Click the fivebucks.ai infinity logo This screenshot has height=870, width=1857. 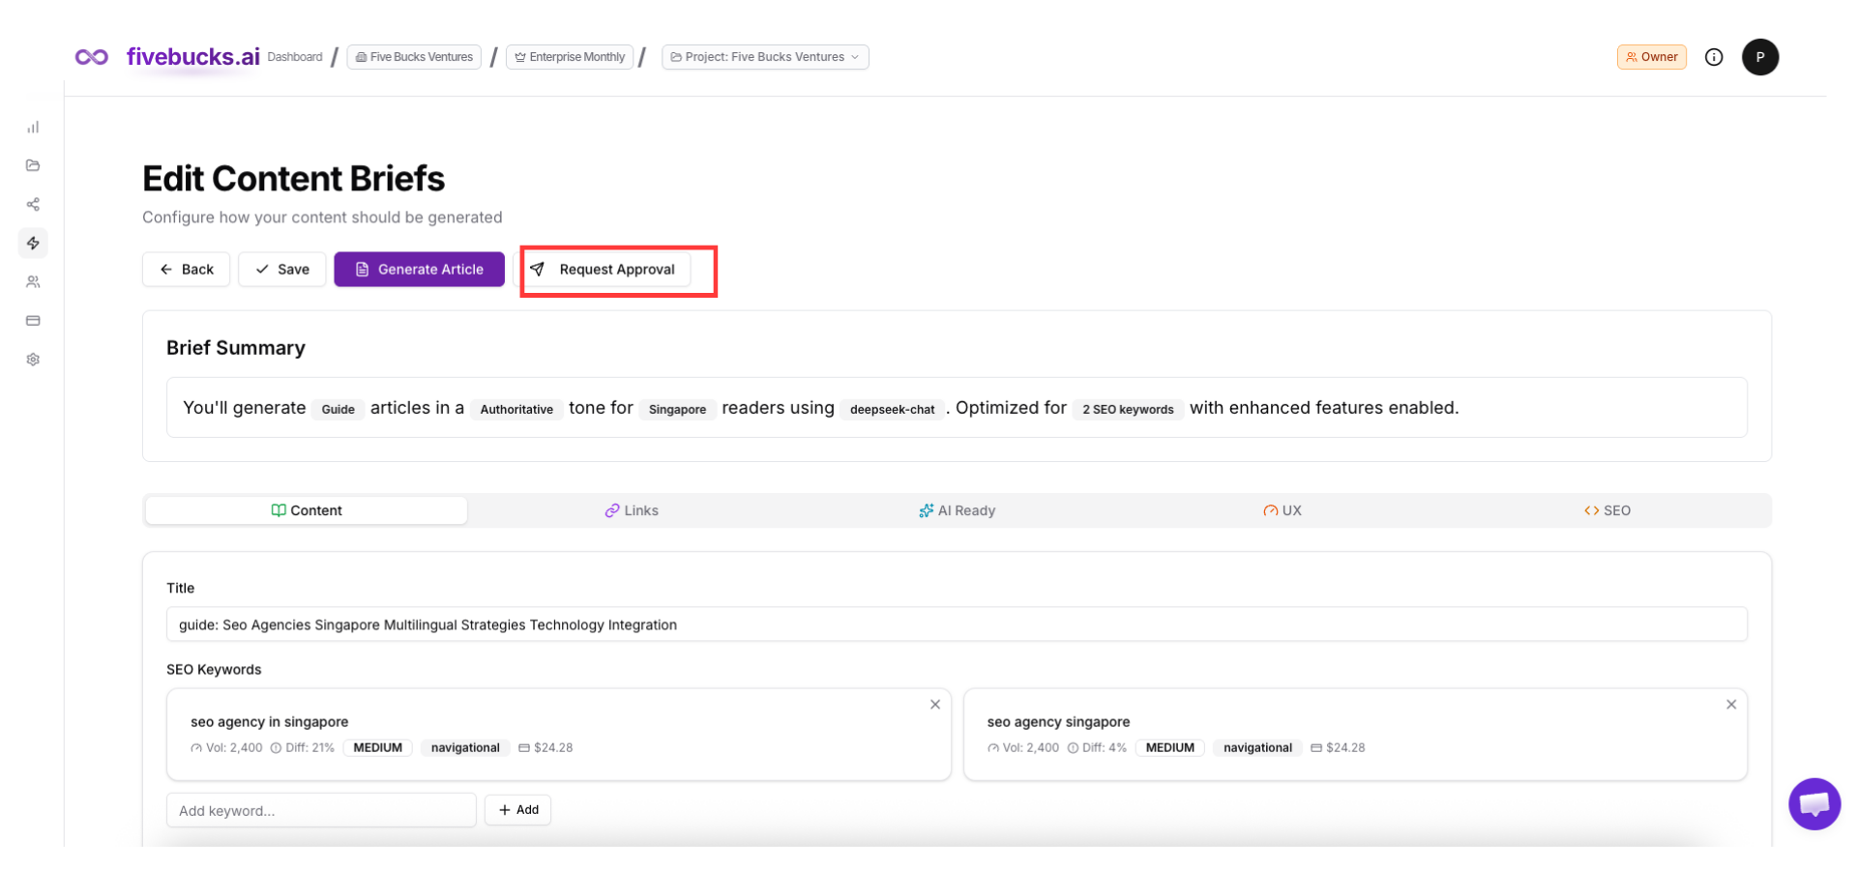[x=92, y=57]
